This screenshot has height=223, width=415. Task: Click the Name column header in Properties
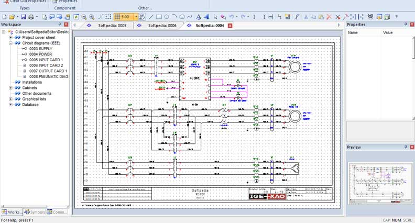[x=353, y=32]
